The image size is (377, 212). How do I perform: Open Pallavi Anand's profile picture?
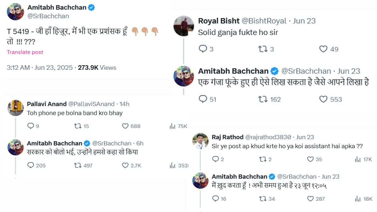click(16, 108)
